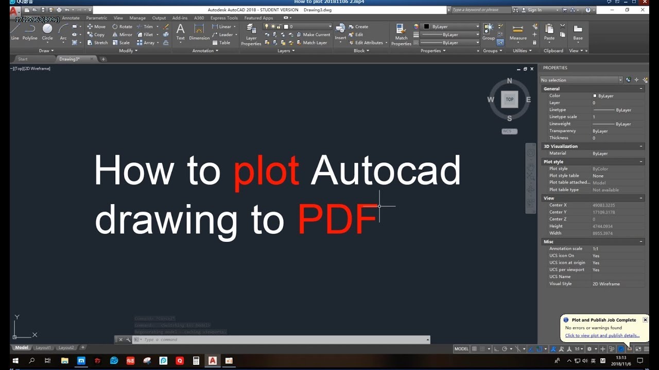
Task: Activate the Arc tool
Action: click(63, 31)
